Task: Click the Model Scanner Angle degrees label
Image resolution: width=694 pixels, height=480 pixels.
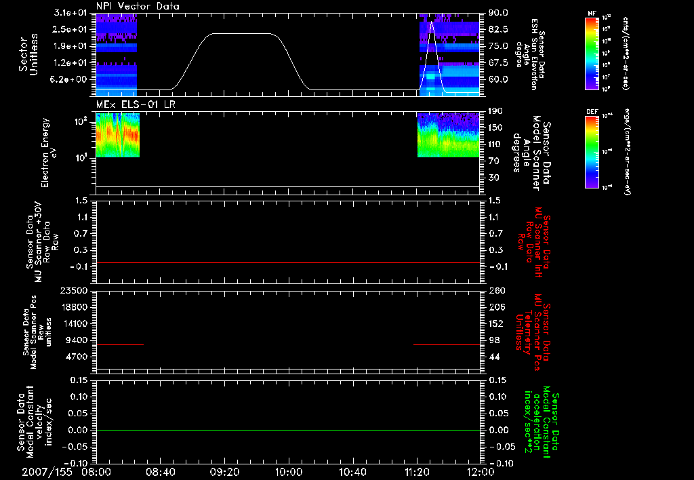Action: [531, 153]
